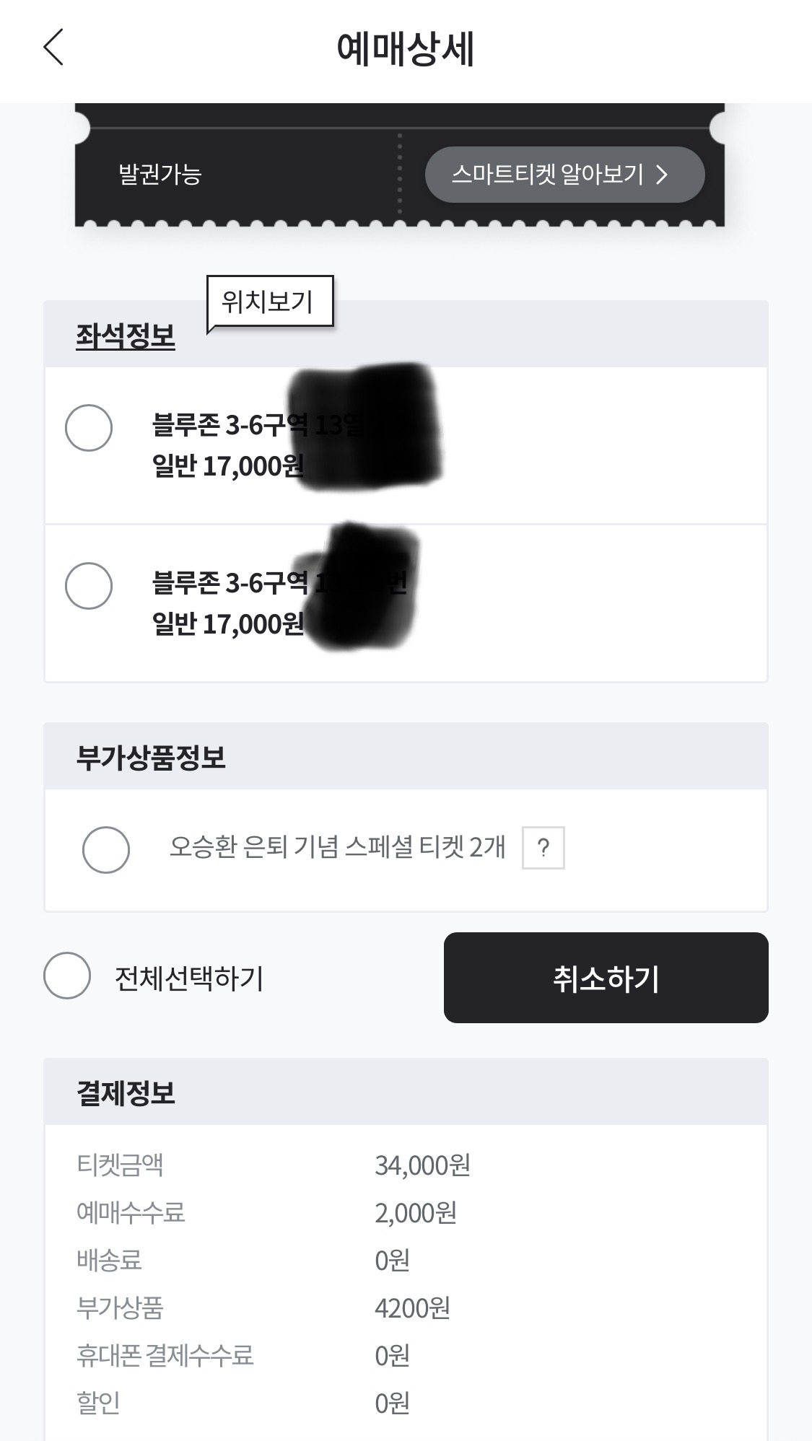Click the 부가상품 4200원 amount
The width and height of the screenshot is (812, 1441).
(412, 1308)
